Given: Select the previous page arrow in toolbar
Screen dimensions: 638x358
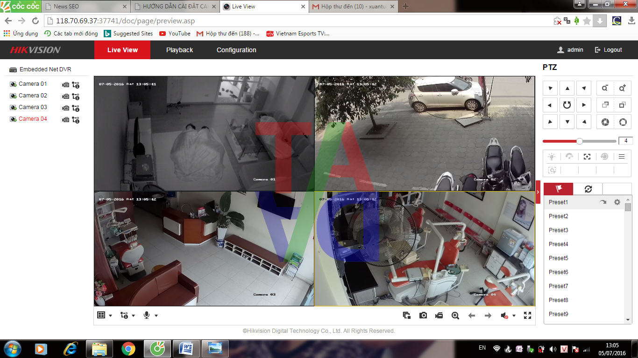Looking at the screenshot, I should (471, 315).
